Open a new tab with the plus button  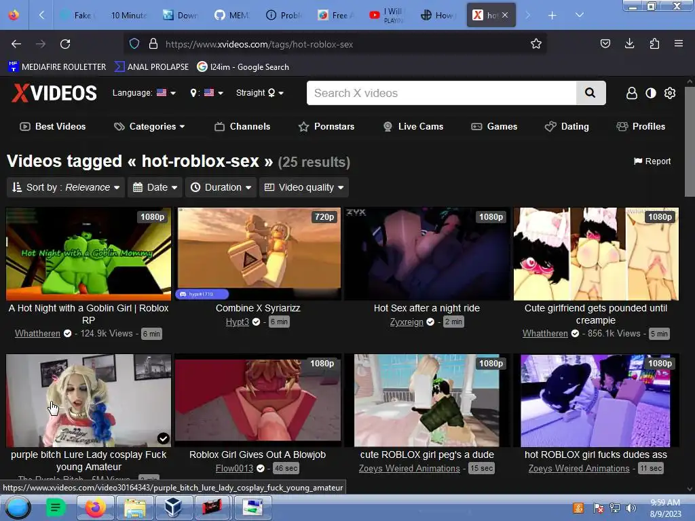552,16
